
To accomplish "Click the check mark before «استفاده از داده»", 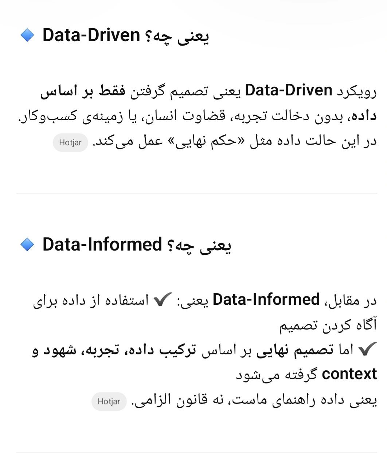I will click(163, 300).
